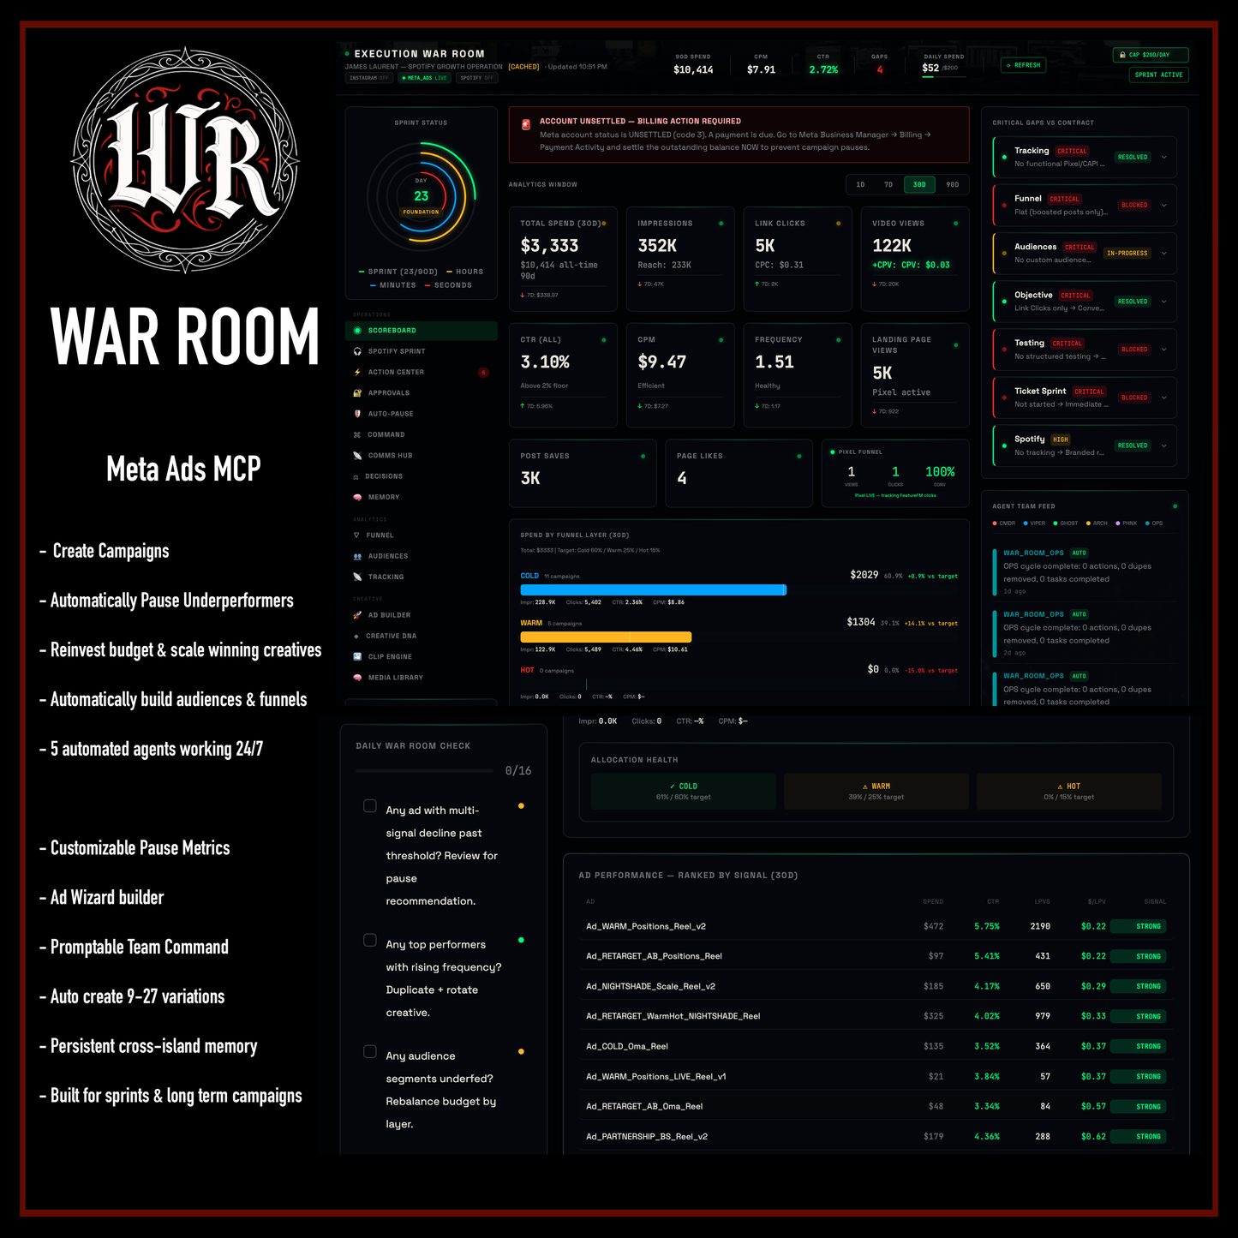Expand the Ticket Sprint gap row
The width and height of the screenshot is (1238, 1238).
(1085, 398)
